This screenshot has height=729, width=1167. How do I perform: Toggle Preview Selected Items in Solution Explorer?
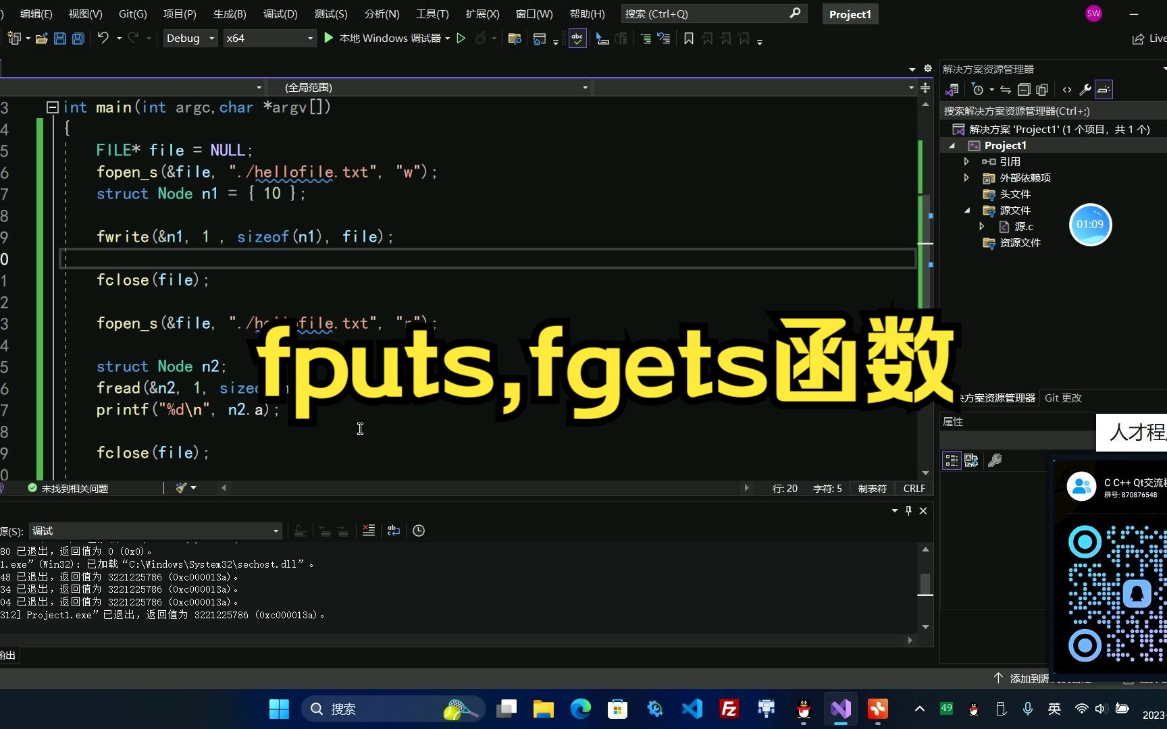(x=1104, y=89)
